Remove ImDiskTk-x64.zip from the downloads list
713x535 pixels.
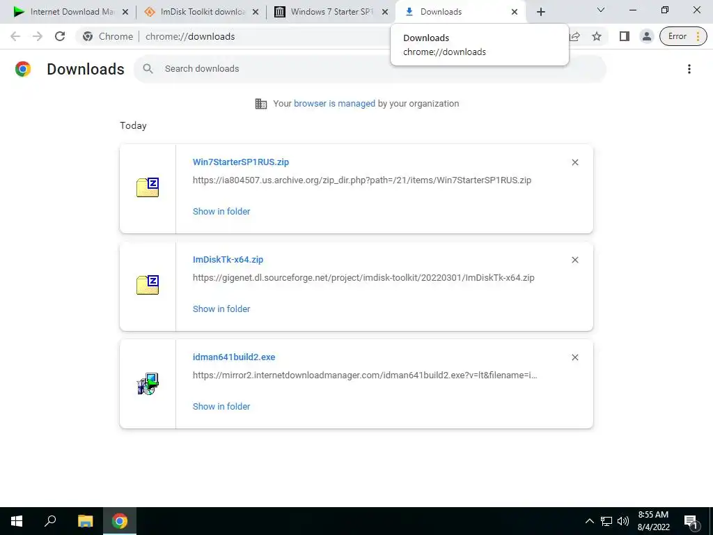574,260
